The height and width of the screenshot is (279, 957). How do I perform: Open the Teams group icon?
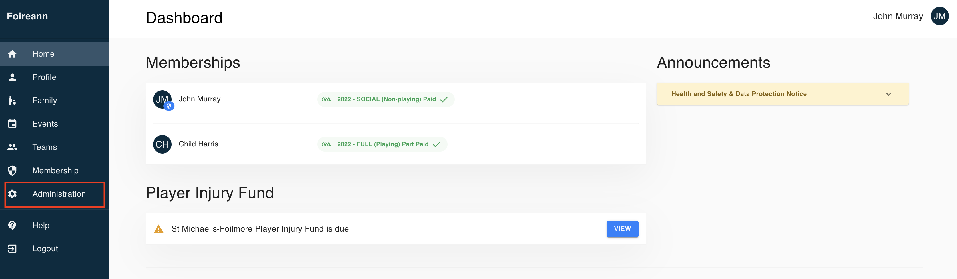pyautogui.click(x=12, y=147)
